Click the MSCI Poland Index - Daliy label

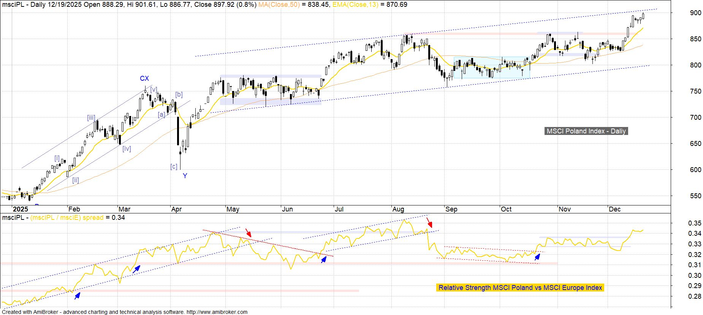tap(586, 131)
